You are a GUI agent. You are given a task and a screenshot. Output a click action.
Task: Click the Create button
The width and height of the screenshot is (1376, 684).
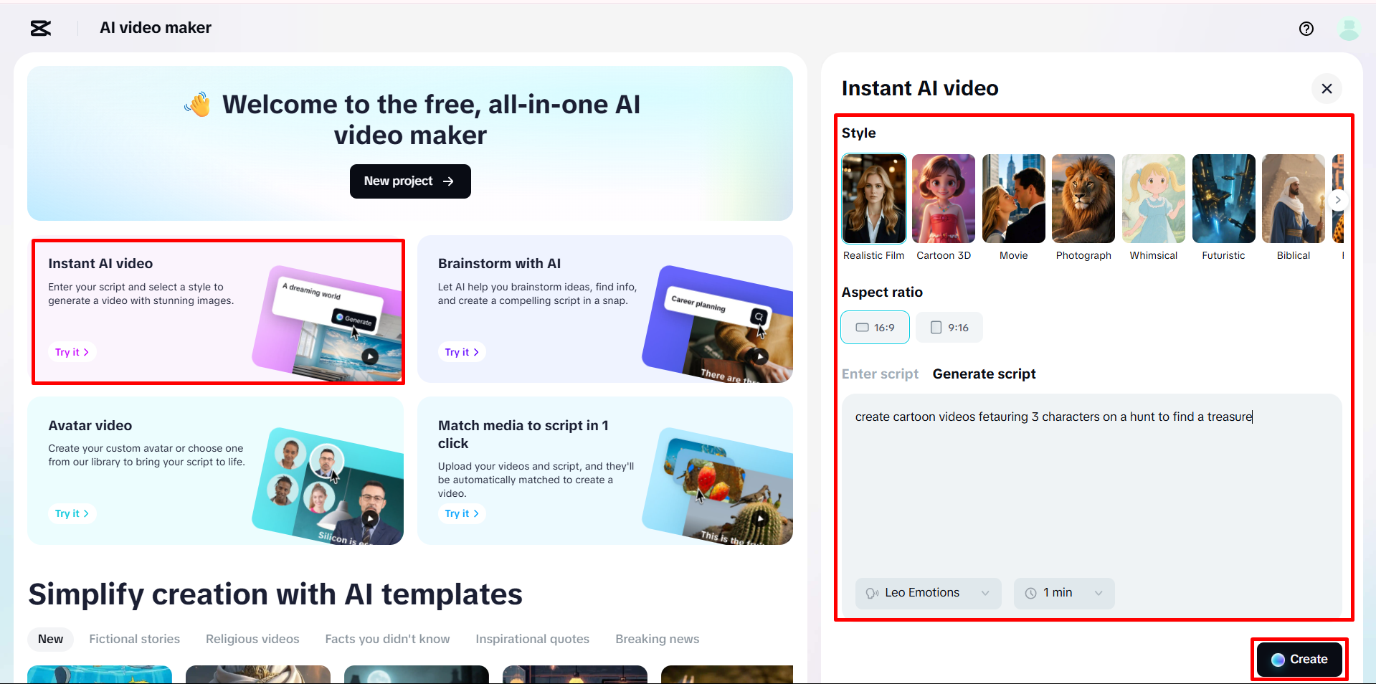pyautogui.click(x=1299, y=660)
